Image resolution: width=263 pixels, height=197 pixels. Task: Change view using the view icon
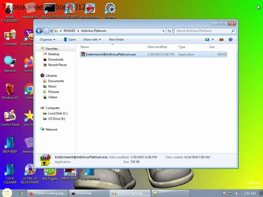[207, 40]
